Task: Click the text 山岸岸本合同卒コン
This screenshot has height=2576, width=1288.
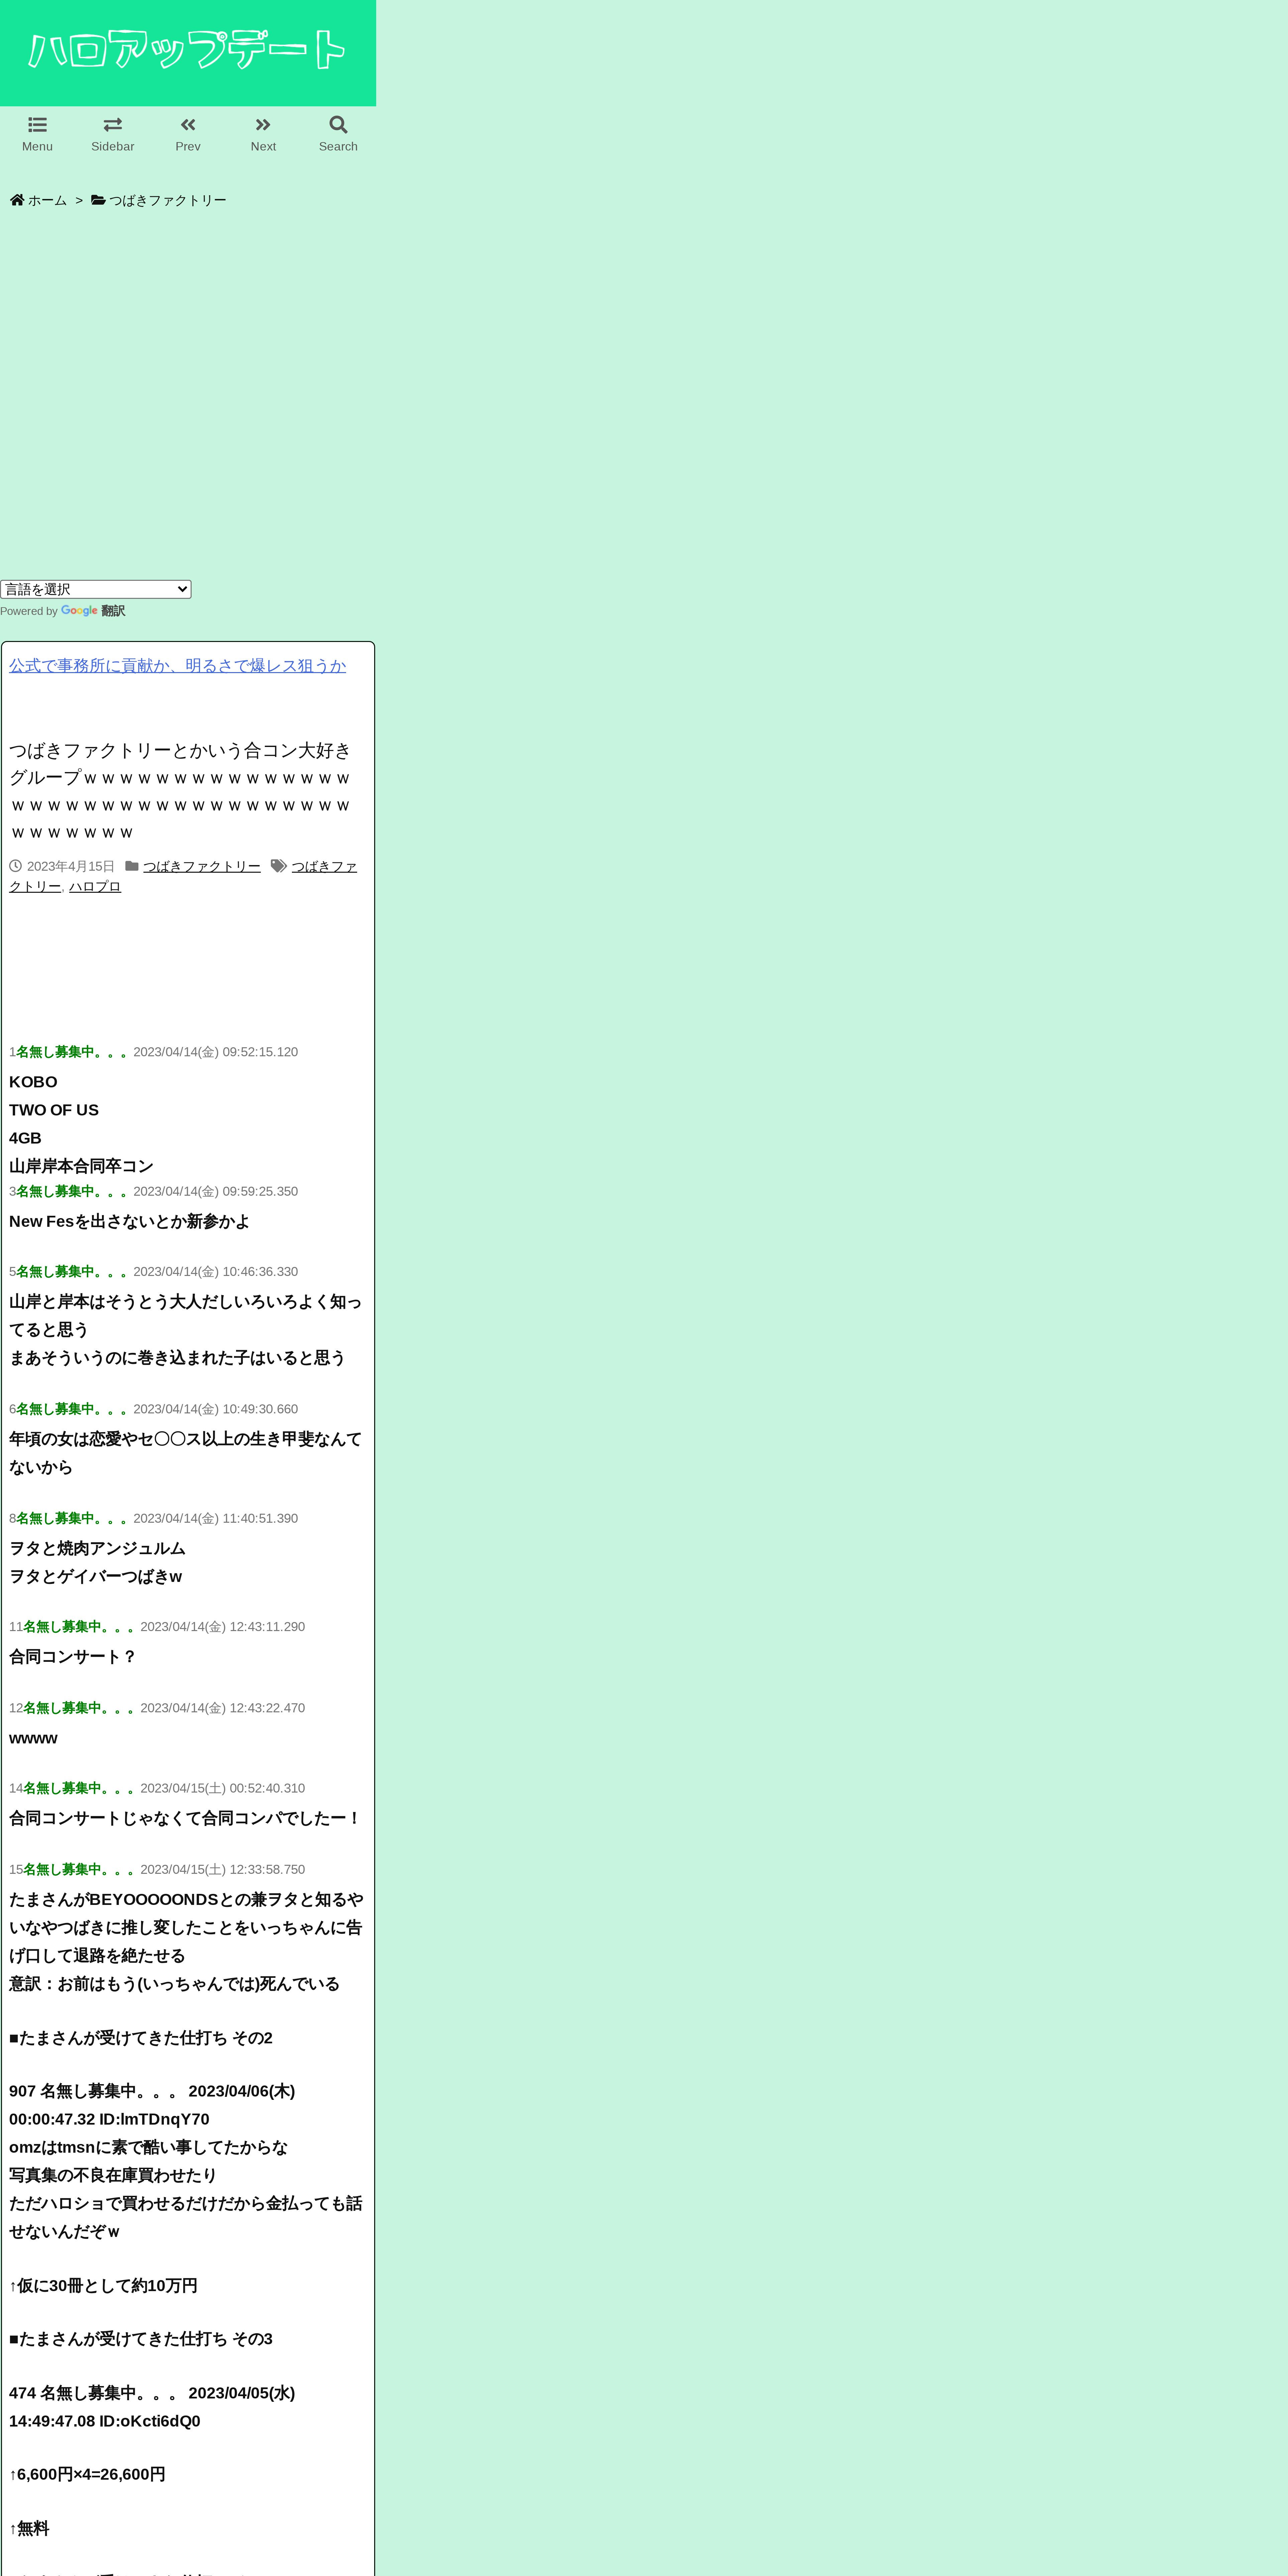Action: 81,1166
